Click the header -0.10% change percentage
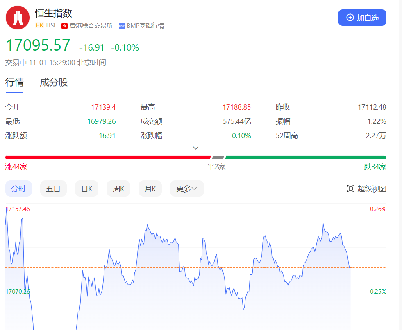The width and height of the screenshot is (402, 330). 125,47
